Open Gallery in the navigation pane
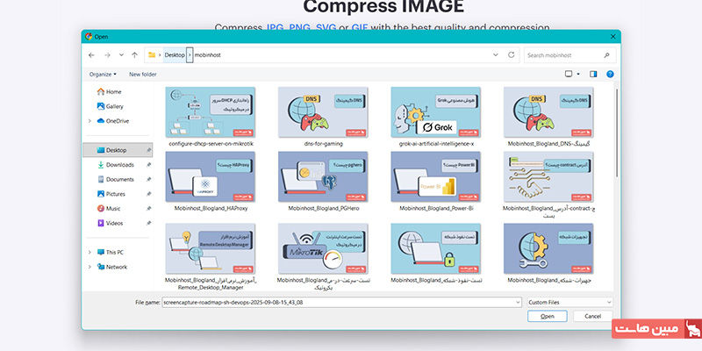 [x=114, y=106]
